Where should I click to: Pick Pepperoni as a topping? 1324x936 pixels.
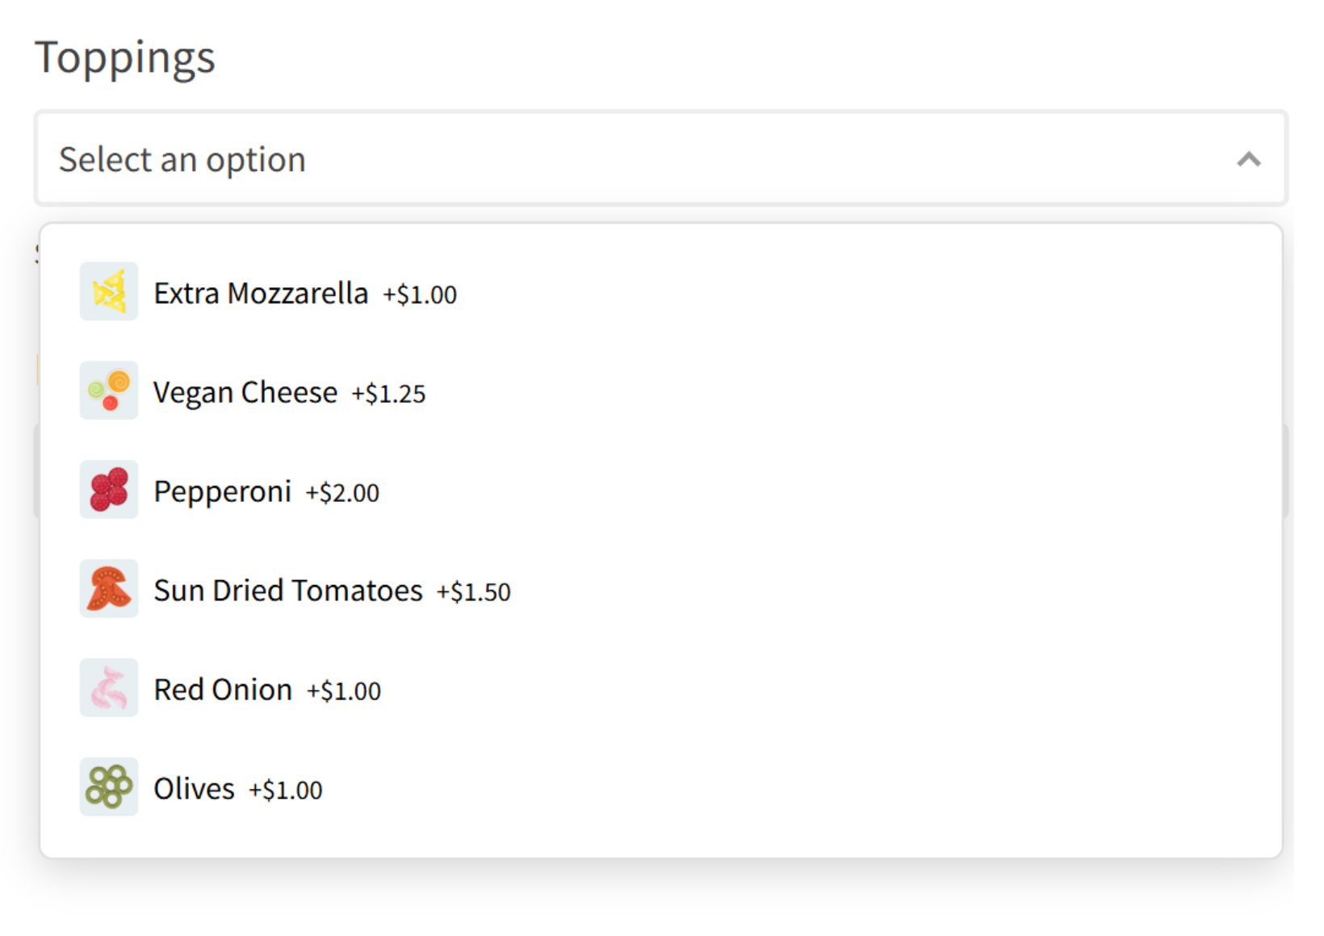point(222,491)
